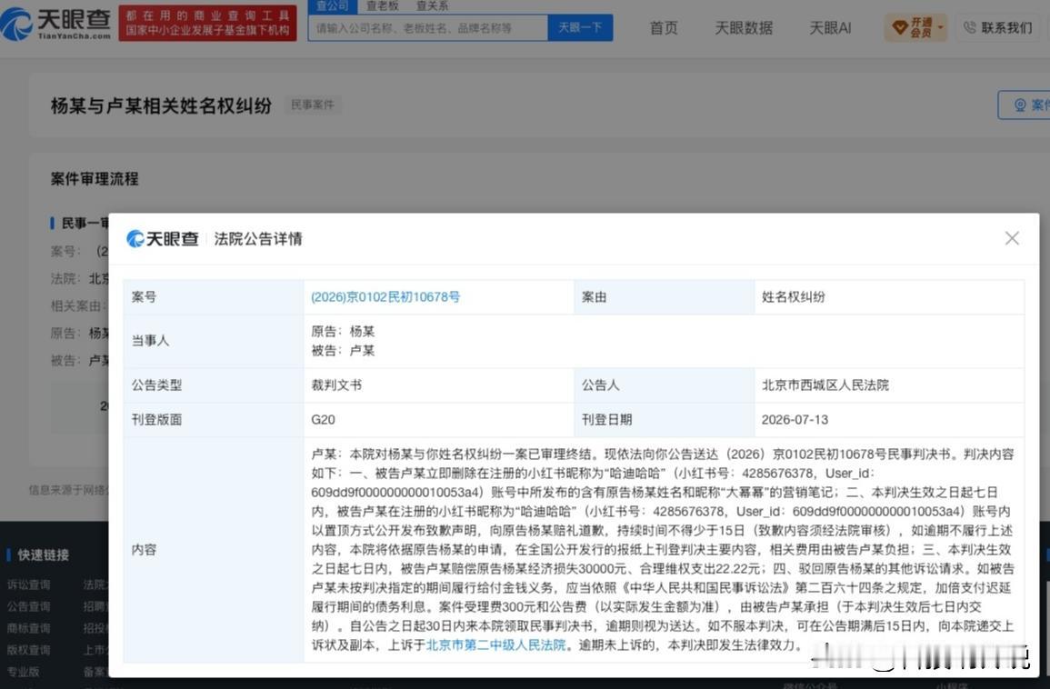
Task: Click the 姓名权纠纷 case cause cell
Action: pyautogui.click(x=794, y=296)
